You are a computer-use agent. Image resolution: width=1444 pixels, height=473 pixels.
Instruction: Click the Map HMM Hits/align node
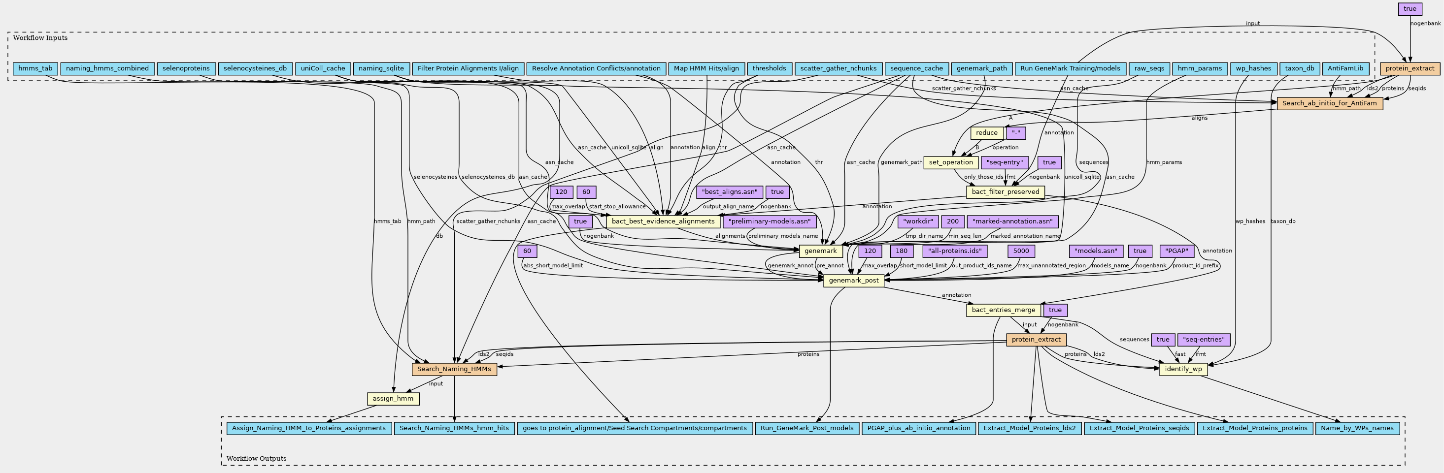(706, 69)
